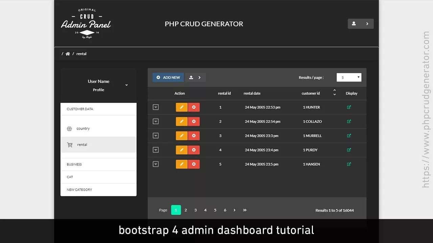
Task: Expand the NEW CATEGORY section
Action: point(98,190)
